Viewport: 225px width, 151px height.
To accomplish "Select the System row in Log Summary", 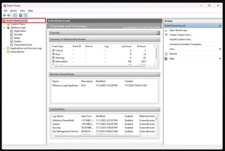I will (x=103, y=124).
